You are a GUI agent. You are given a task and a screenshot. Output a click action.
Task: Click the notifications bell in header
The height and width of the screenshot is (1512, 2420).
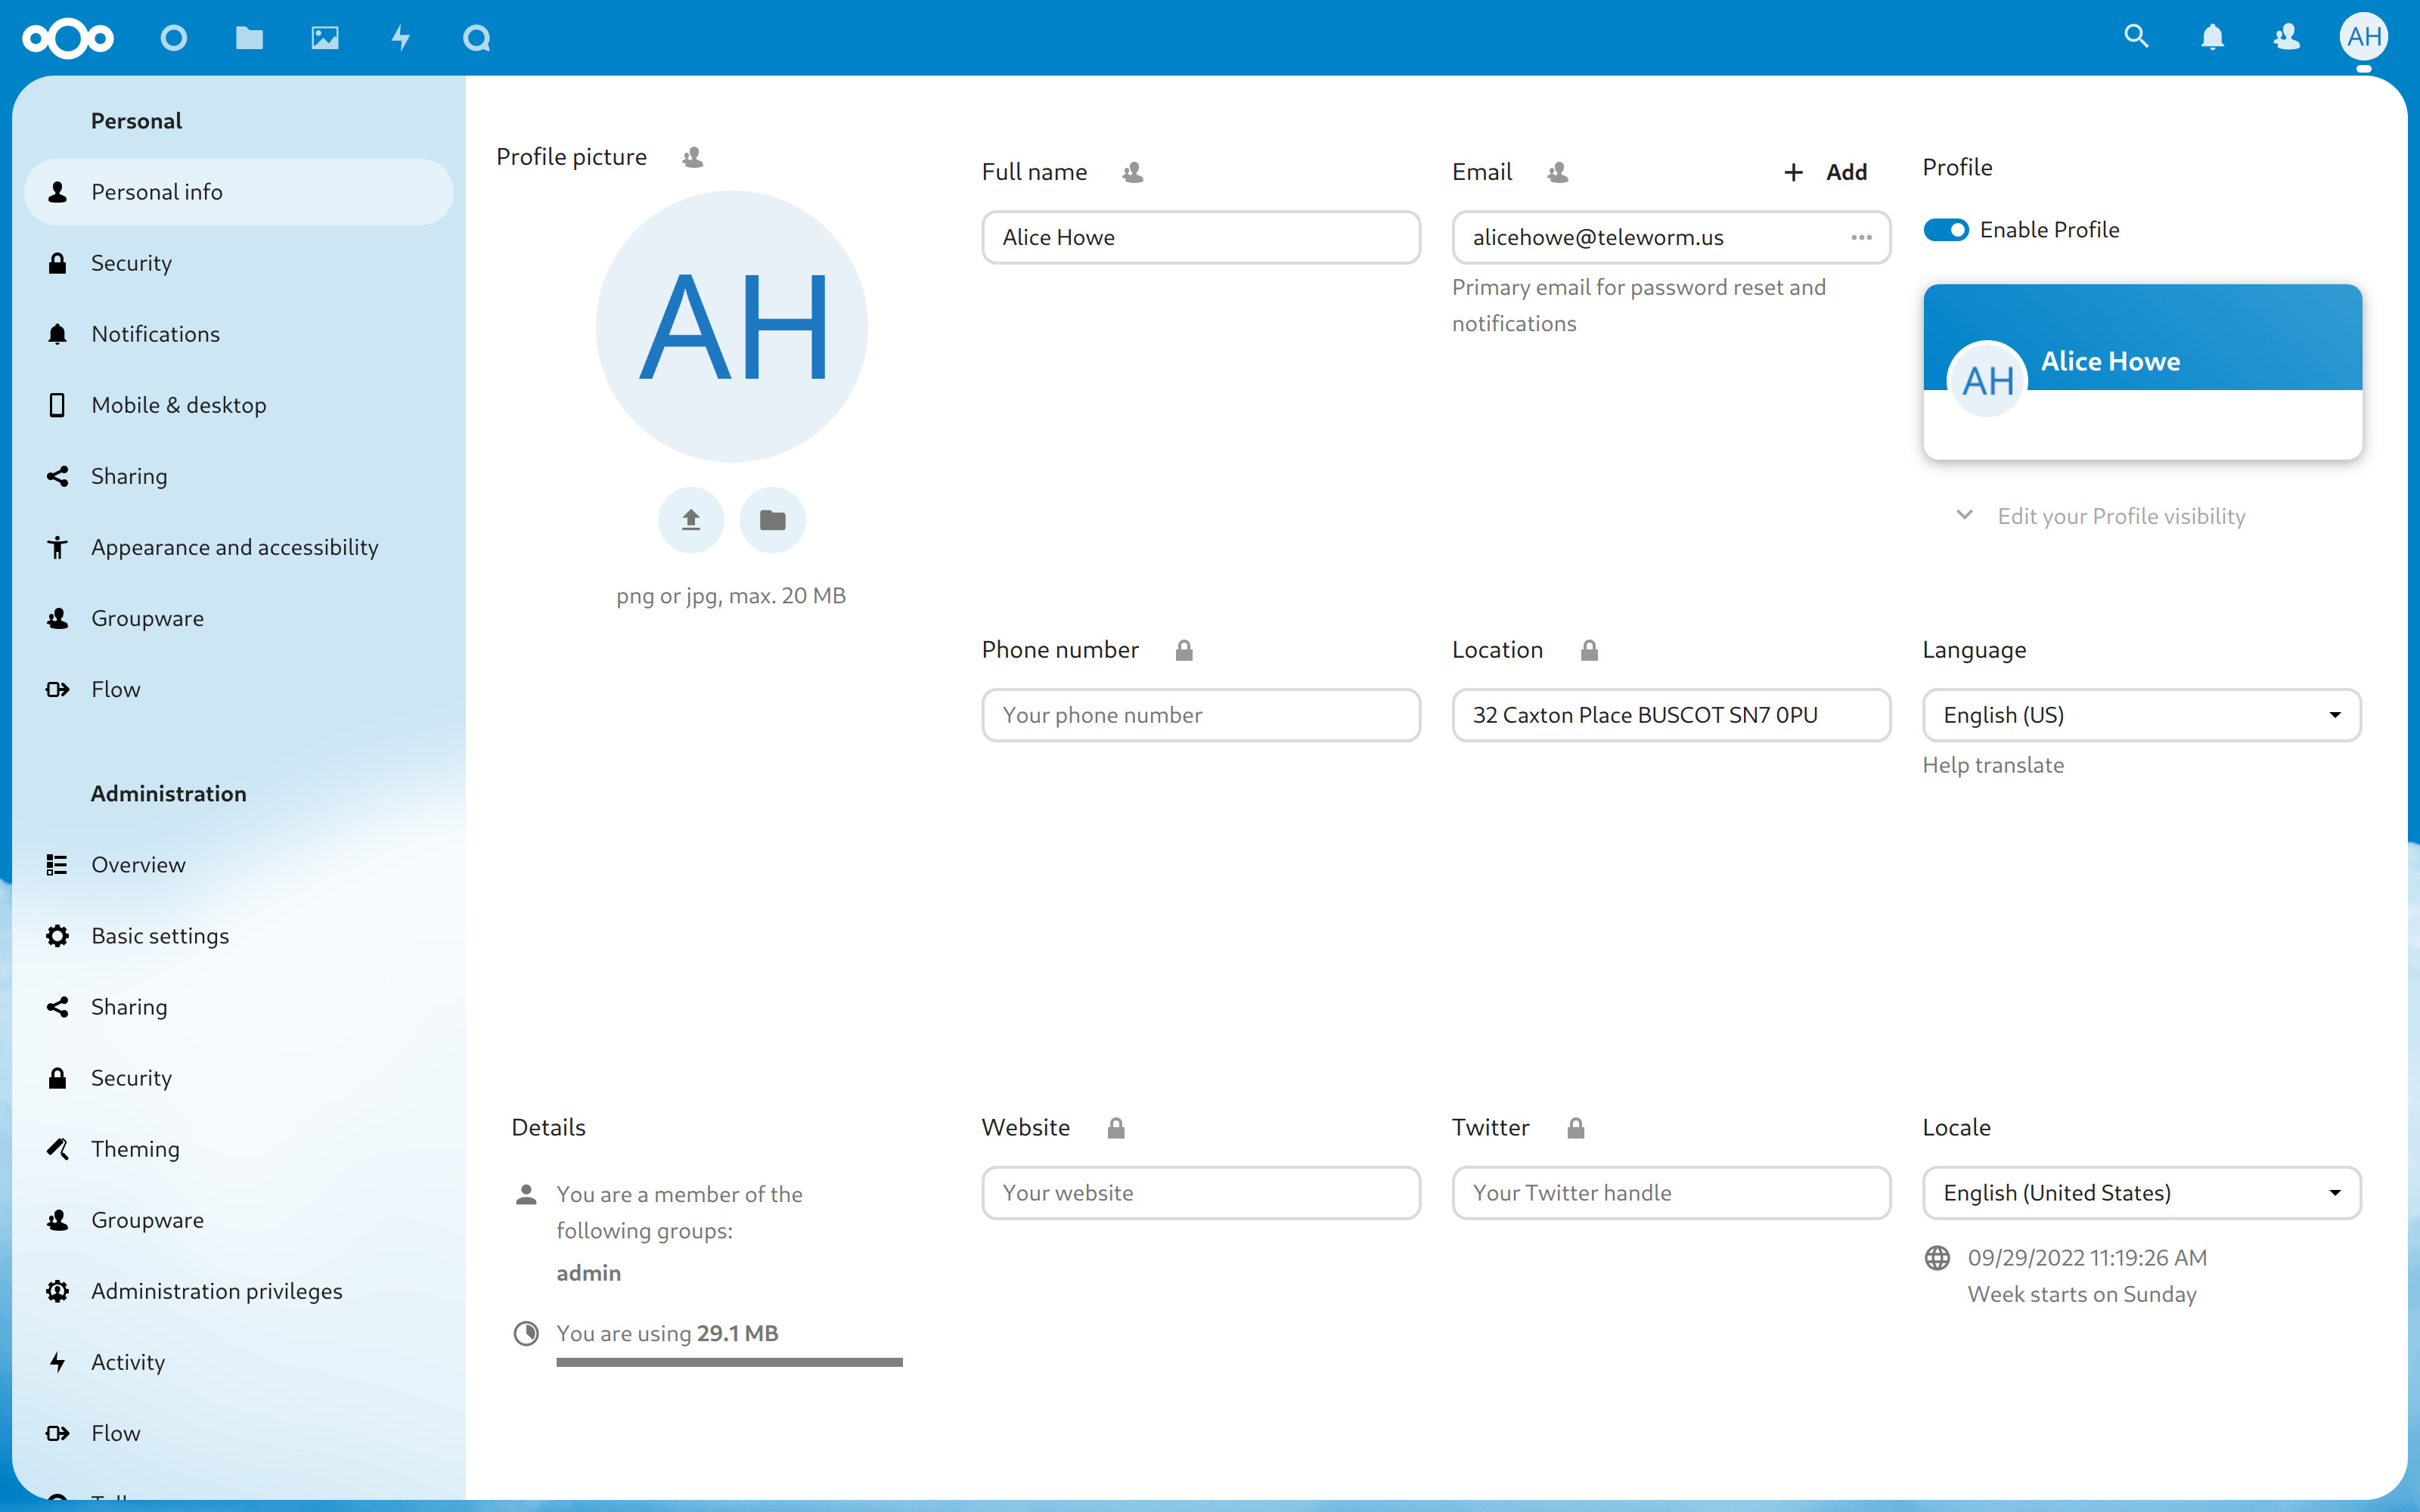(2212, 38)
